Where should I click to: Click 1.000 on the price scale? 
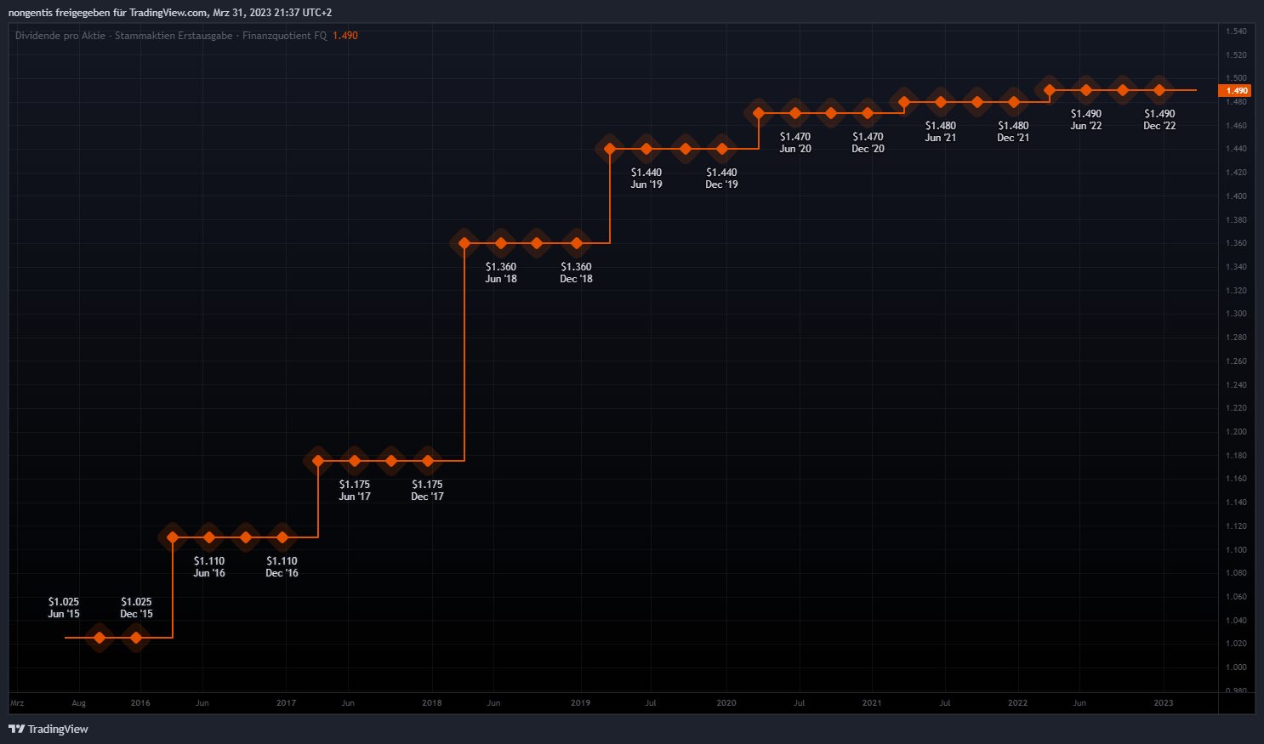1236,667
